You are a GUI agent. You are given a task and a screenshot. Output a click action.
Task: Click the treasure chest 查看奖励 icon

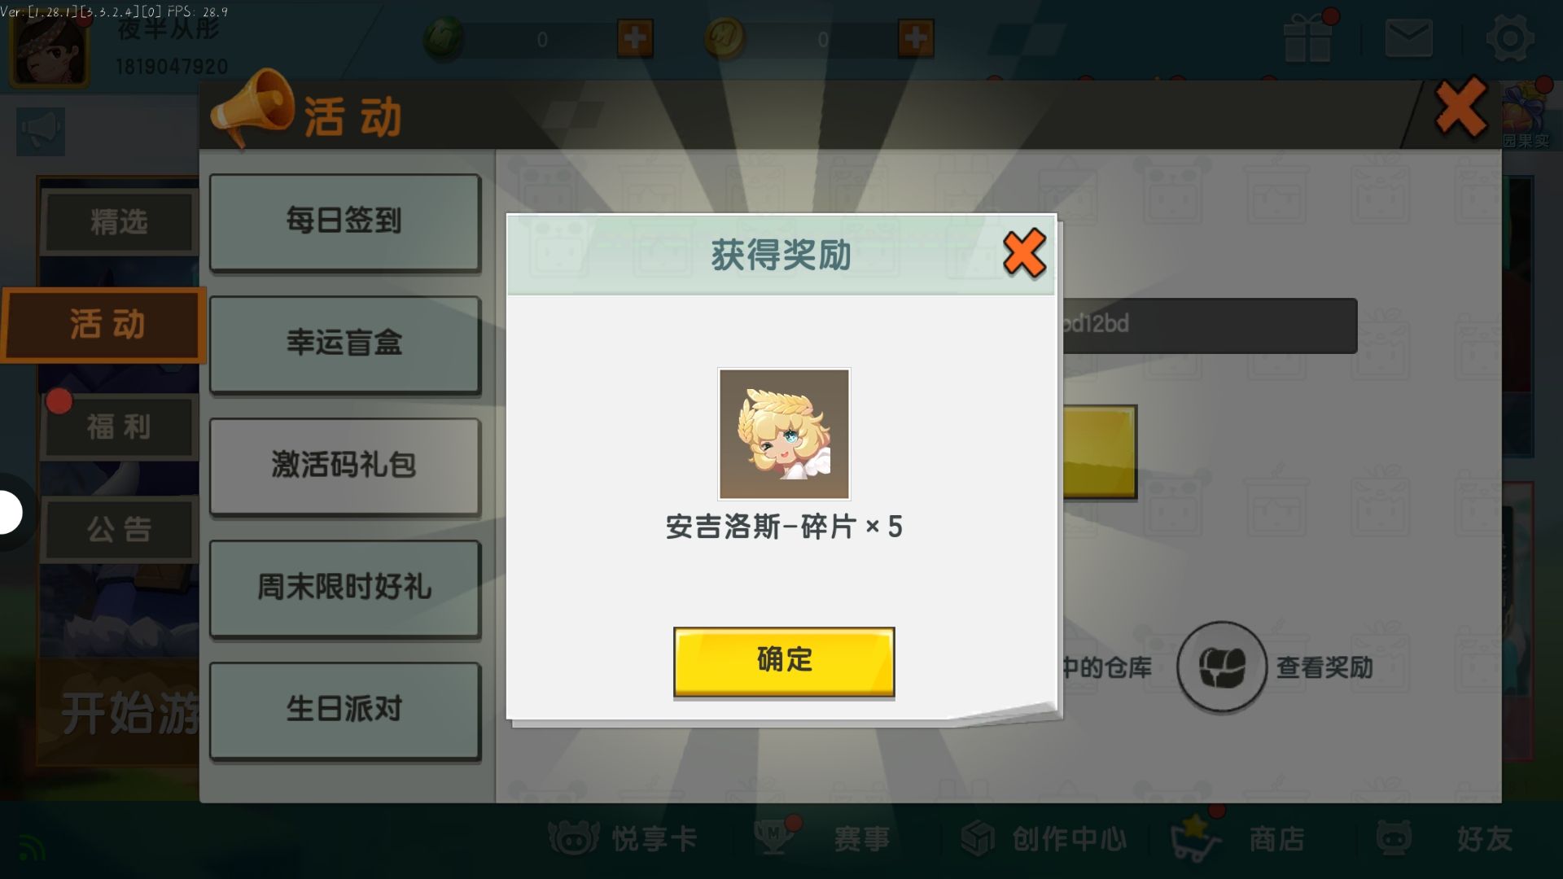pyautogui.click(x=1221, y=667)
